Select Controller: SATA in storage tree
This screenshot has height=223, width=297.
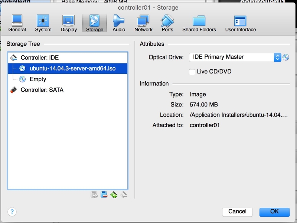coord(68,90)
